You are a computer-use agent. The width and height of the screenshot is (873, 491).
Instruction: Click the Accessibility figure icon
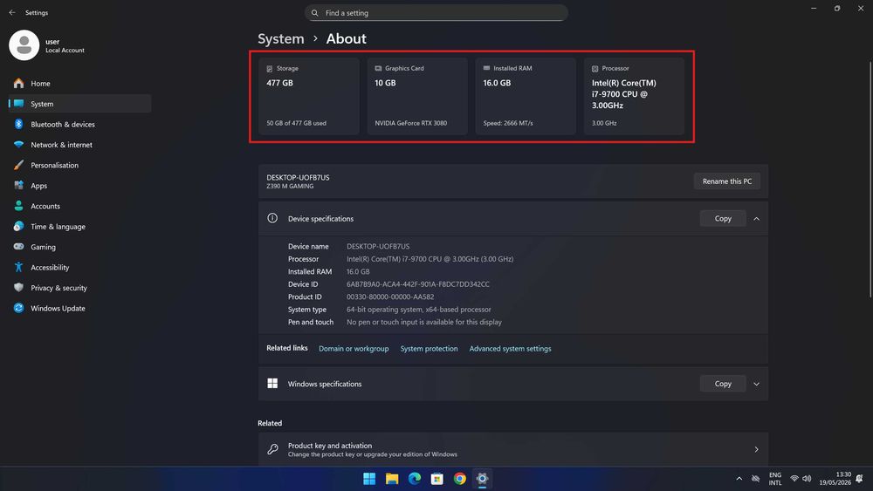[x=18, y=268]
